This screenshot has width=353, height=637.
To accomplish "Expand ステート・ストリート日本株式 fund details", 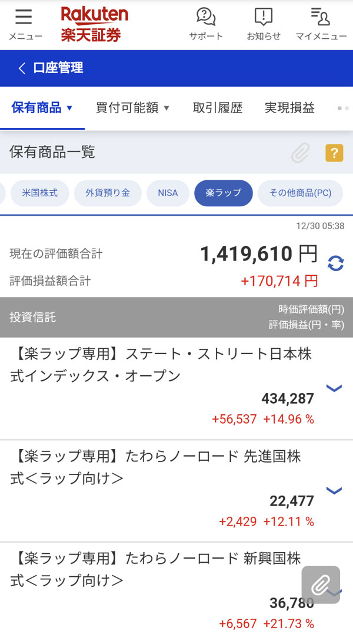I will pos(334,388).
